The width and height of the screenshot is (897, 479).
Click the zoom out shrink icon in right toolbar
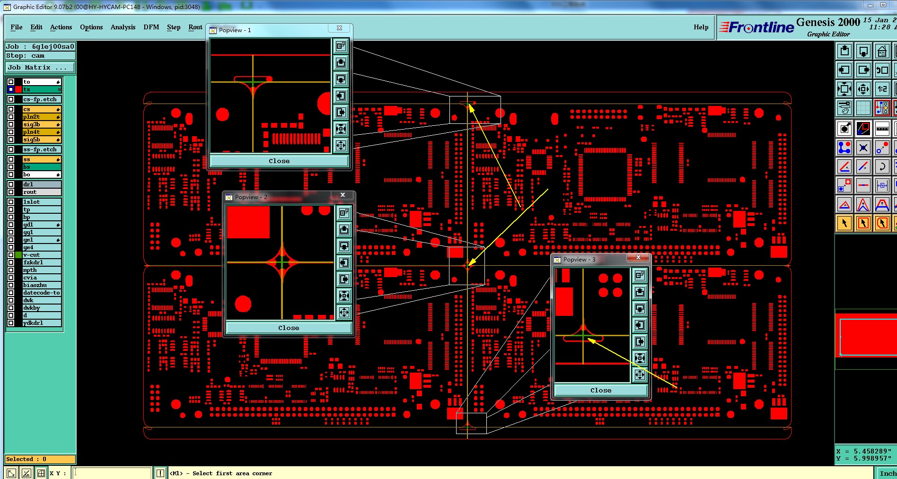point(863,89)
